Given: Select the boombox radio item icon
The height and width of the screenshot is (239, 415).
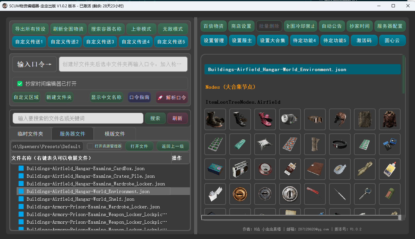Looking at the screenshot, I should (240, 169).
